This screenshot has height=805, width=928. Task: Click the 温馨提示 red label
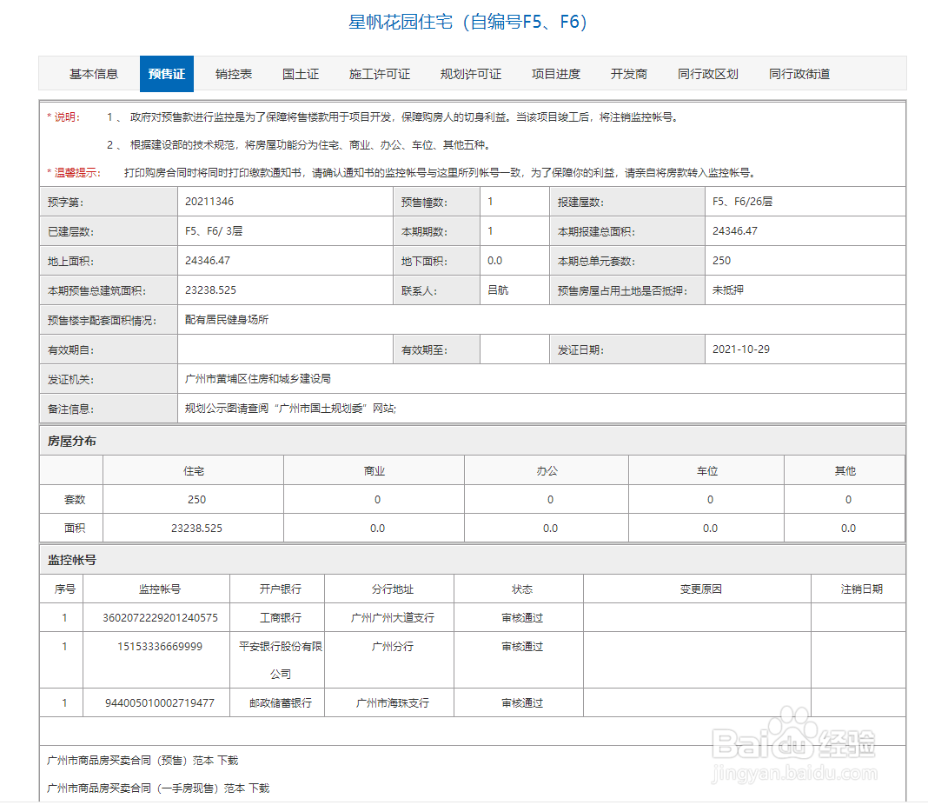[x=74, y=173]
